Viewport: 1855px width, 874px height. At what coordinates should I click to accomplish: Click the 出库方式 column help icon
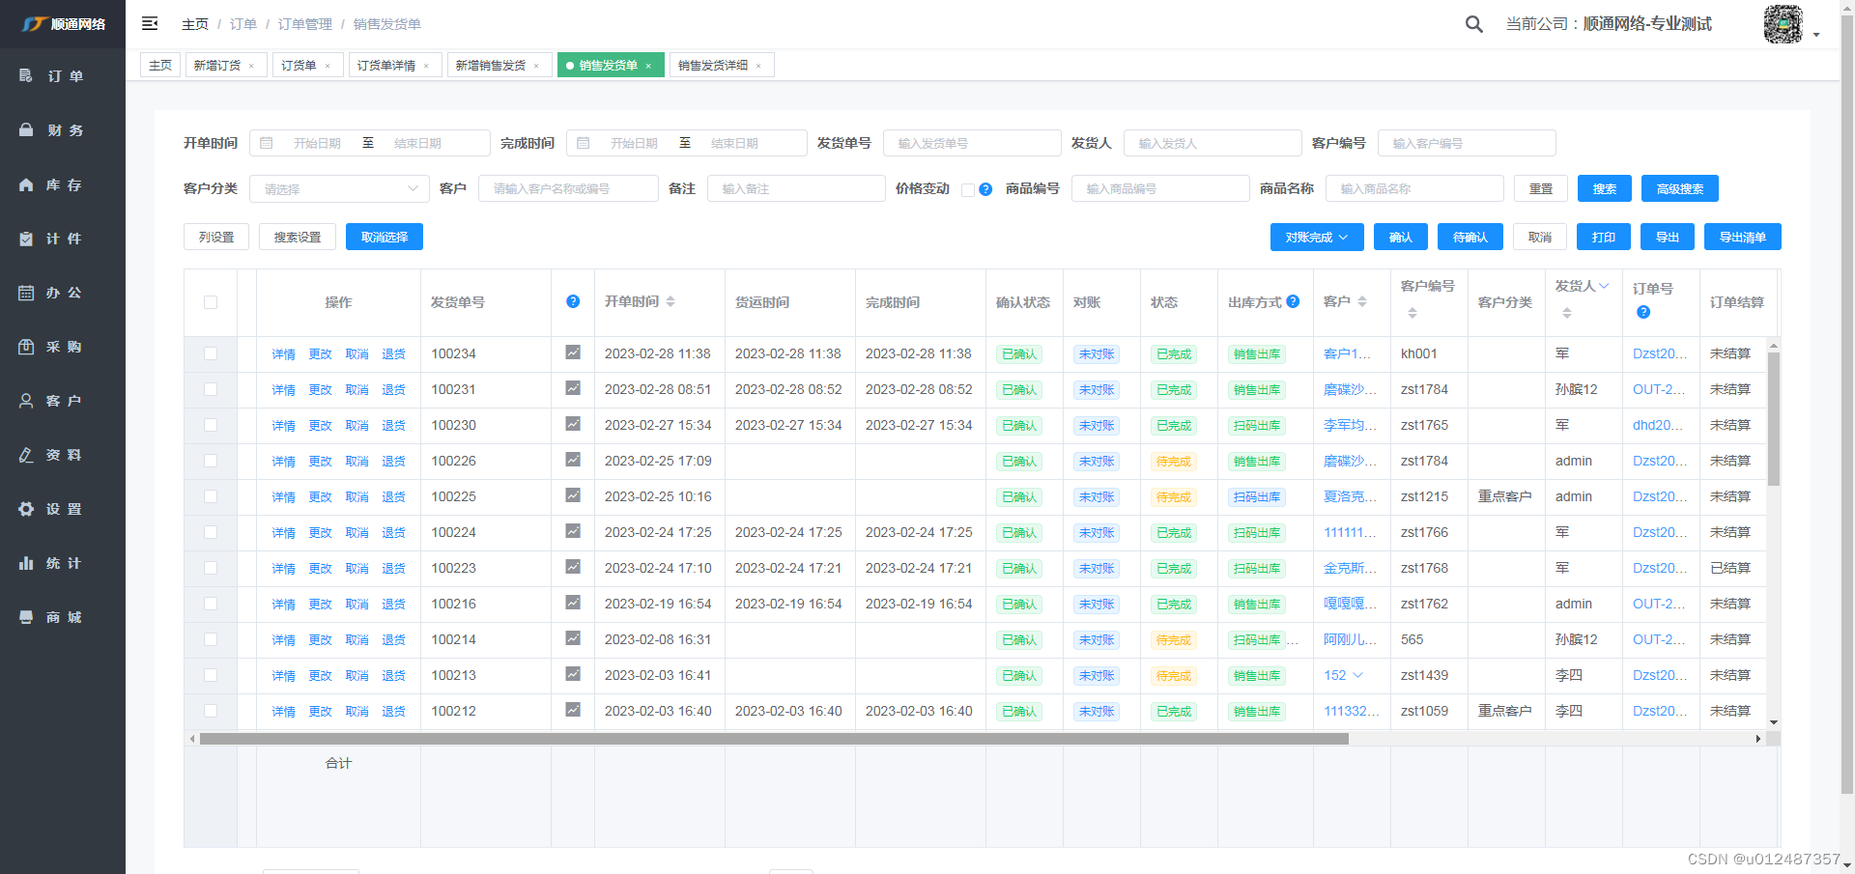tap(1293, 301)
